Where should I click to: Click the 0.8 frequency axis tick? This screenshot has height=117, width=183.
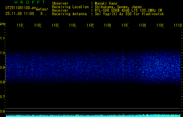point(3,82)
